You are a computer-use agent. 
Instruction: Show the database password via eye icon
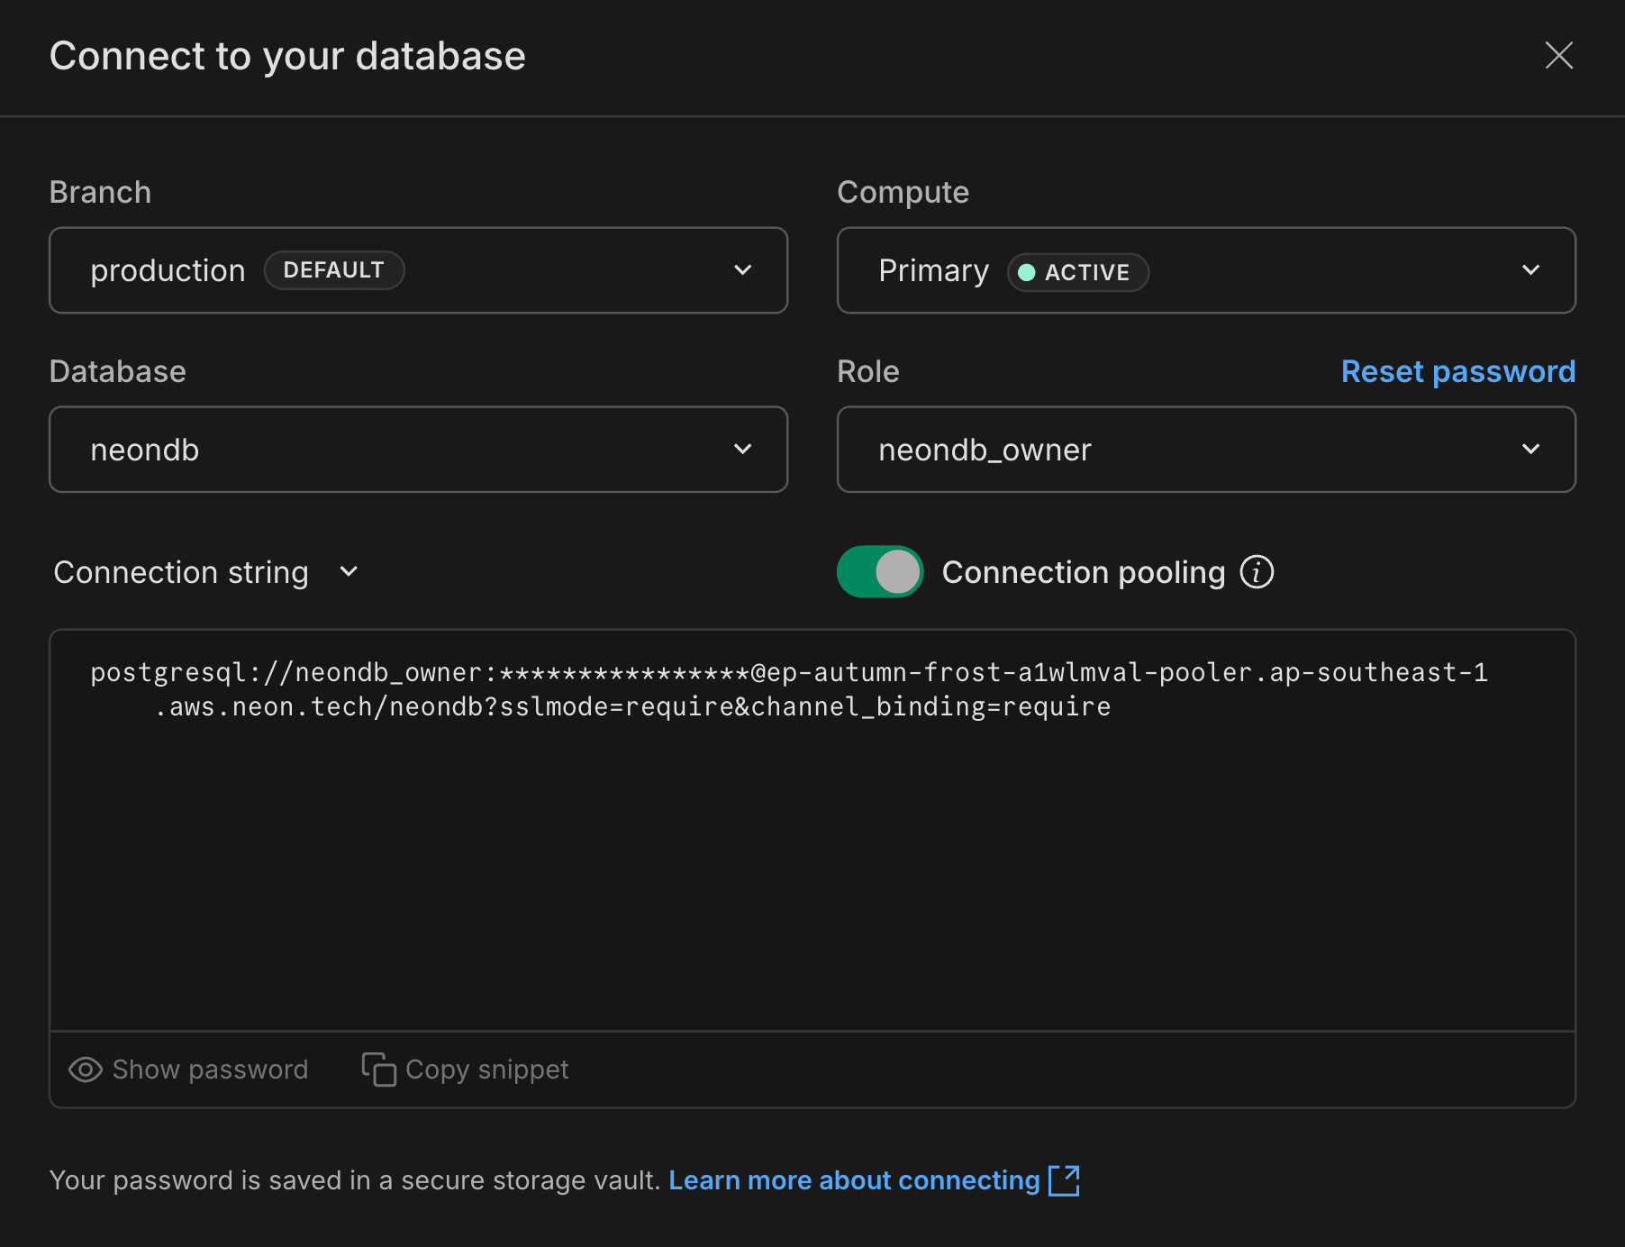[x=86, y=1069]
